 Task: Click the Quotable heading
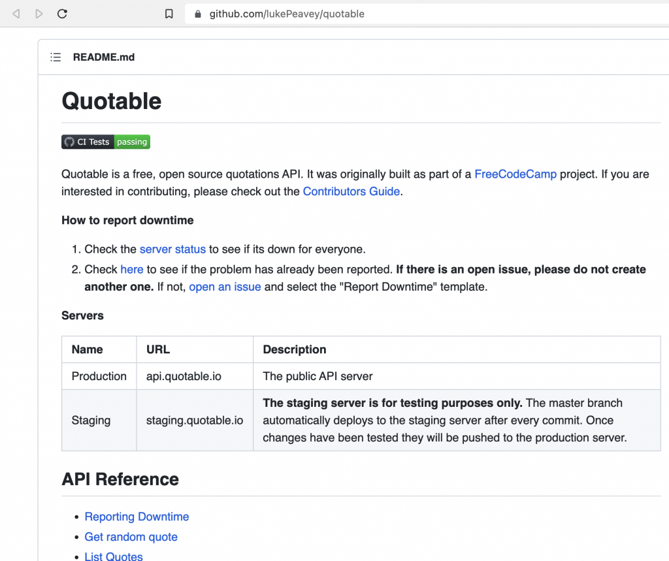coord(111,101)
